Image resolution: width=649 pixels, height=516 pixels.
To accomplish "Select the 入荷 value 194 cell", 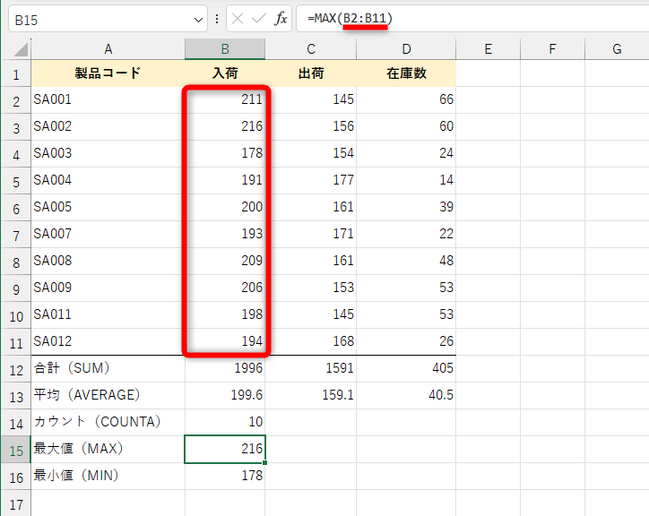I will (x=225, y=342).
